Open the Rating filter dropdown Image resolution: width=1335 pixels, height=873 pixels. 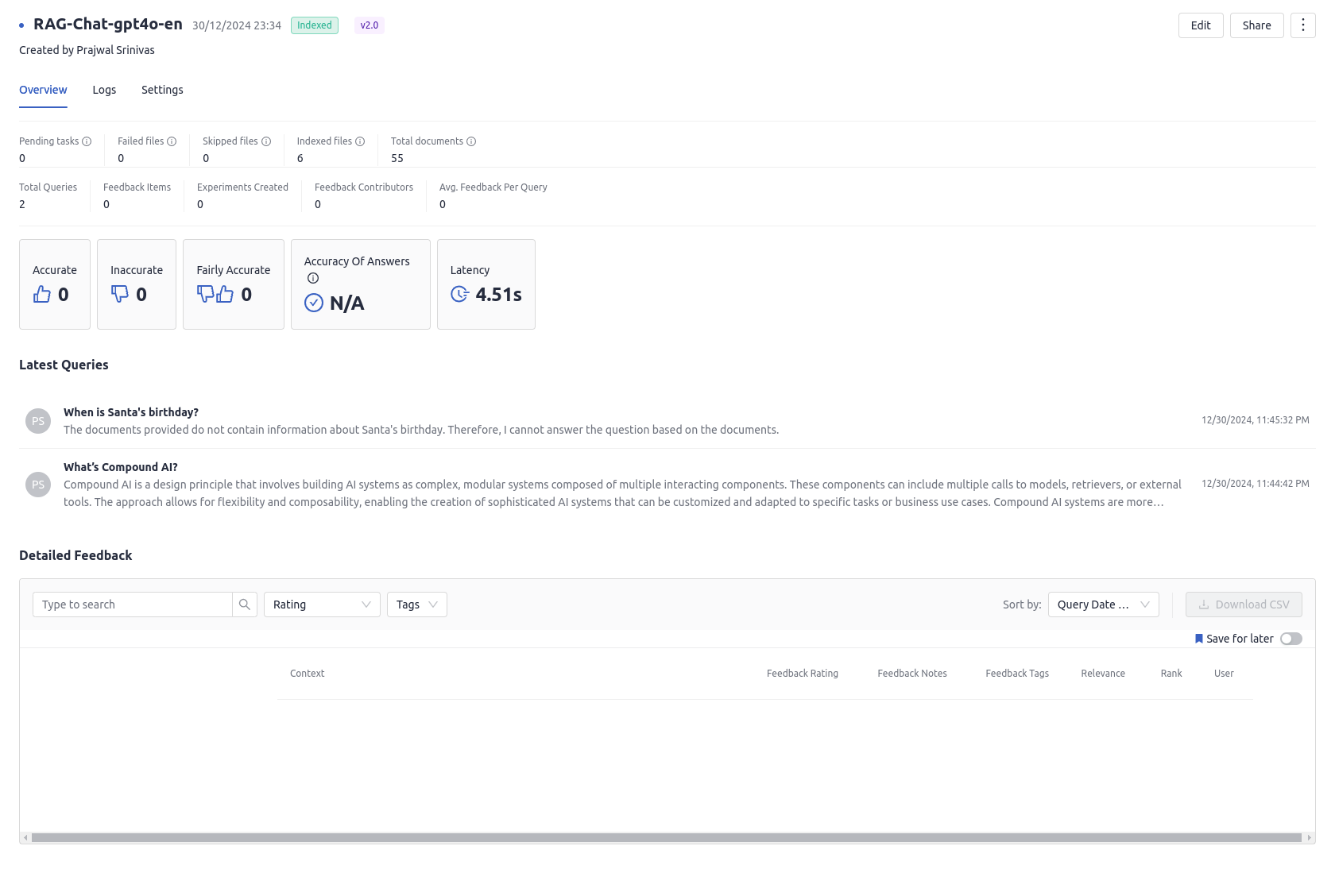(x=322, y=605)
